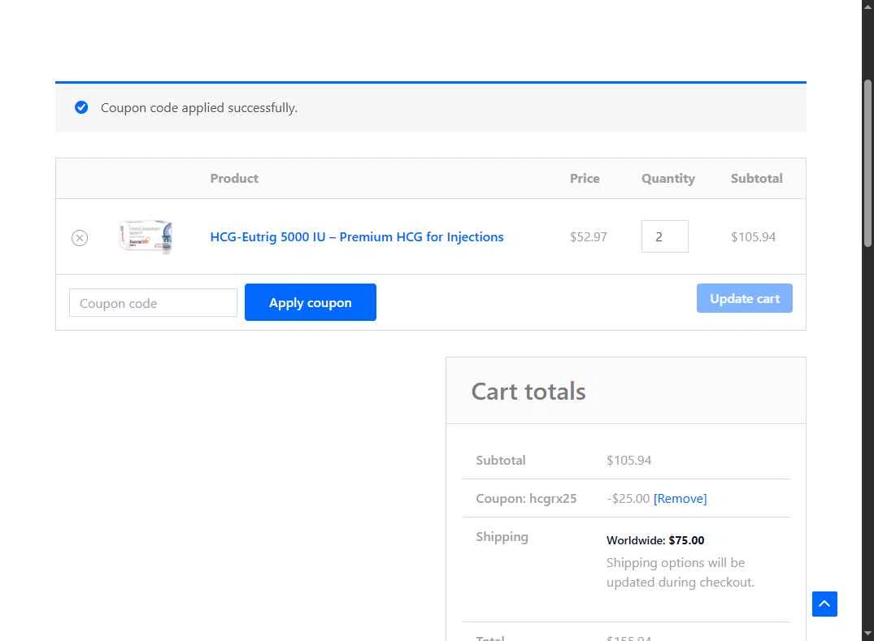Click the Price column header
The height and width of the screenshot is (641, 874).
585,178
